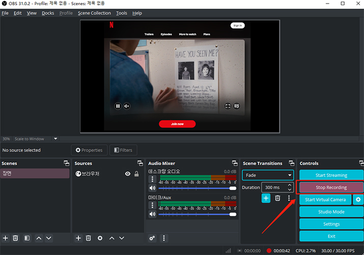Pop out the Sources dock
This screenshot has height=255, width=364.
click(x=140, y=163)
